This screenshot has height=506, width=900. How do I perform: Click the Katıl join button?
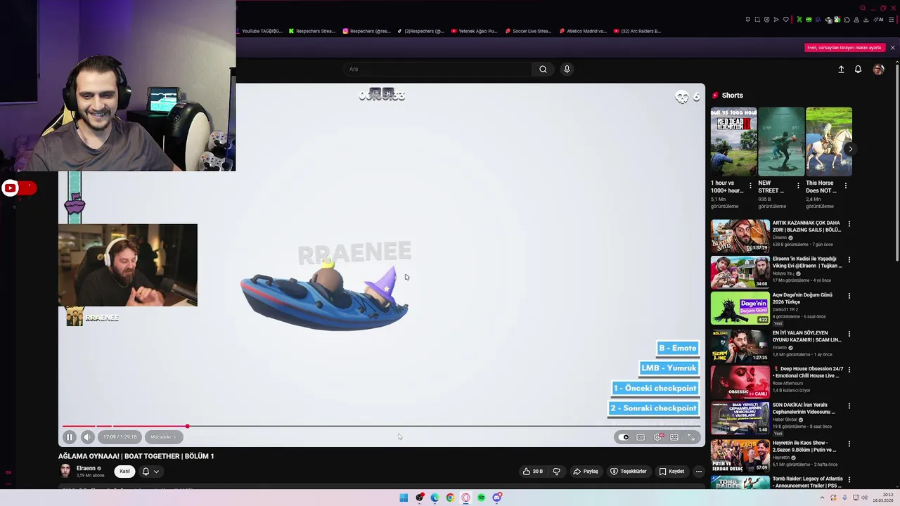pyautogui.click(x=124, y=472)
